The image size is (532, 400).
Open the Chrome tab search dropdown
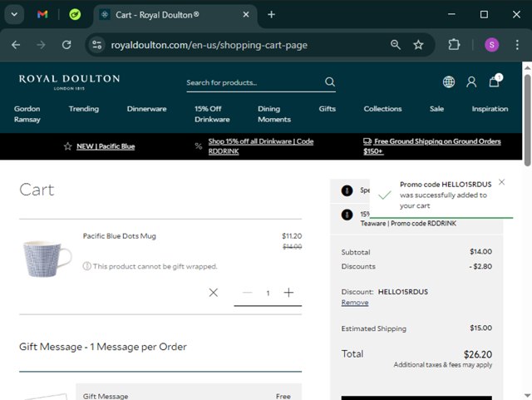14,15
